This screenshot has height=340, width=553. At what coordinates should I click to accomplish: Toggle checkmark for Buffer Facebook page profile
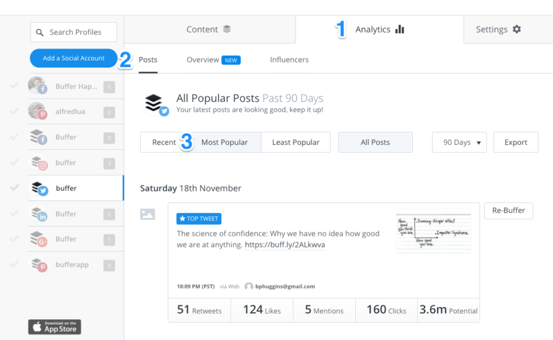(x=14, y=137)
